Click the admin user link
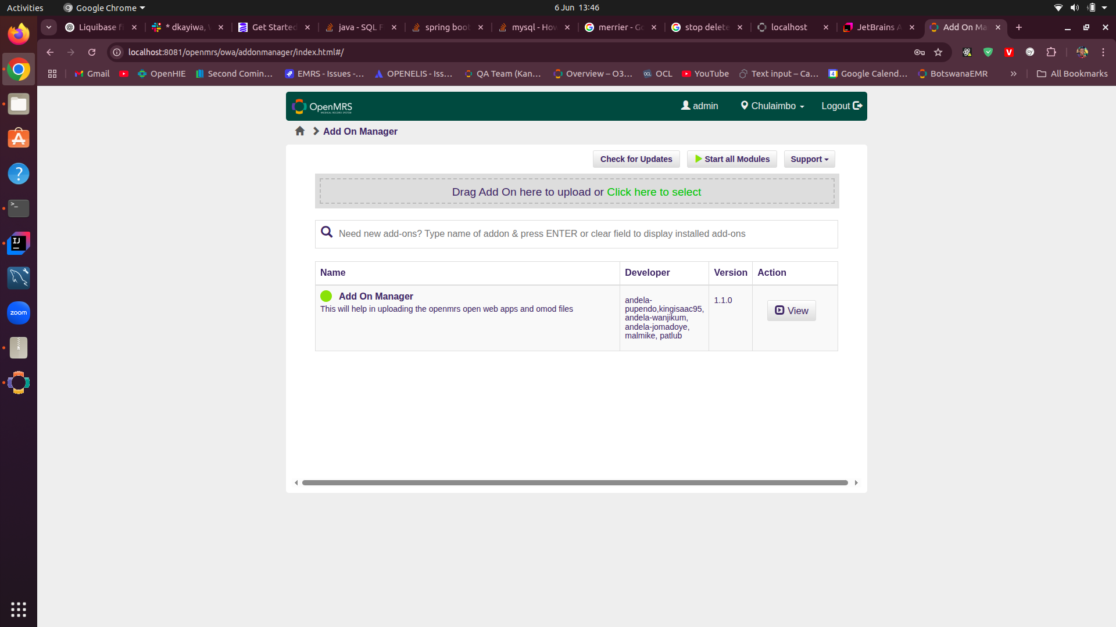The width and height of the screenshot is (1116, 627). tap(700, 106)
